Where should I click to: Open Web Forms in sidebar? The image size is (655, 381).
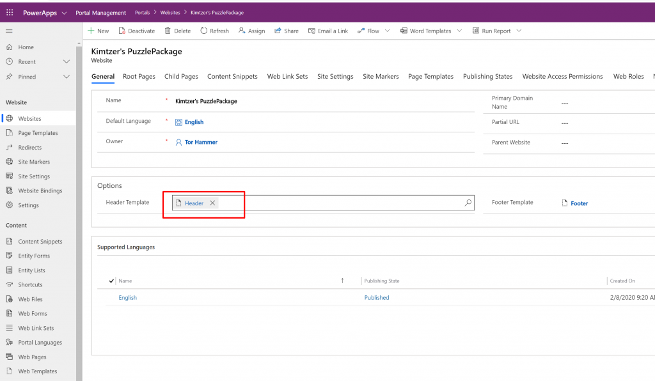pos(33,313)
